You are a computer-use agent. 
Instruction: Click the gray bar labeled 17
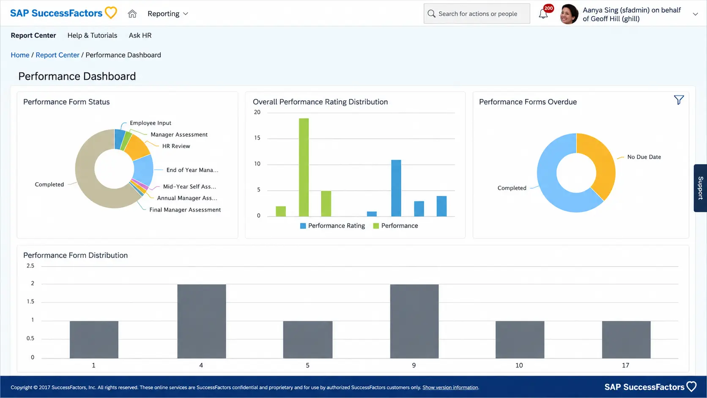pos(626,340)
